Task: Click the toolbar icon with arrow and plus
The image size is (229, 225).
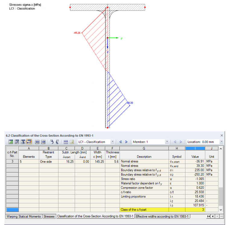Action: point(17,142)
